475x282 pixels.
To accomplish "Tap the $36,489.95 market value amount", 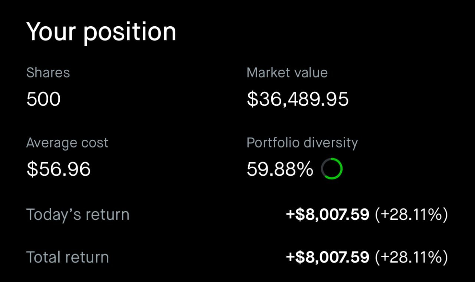I will (298, 99).
